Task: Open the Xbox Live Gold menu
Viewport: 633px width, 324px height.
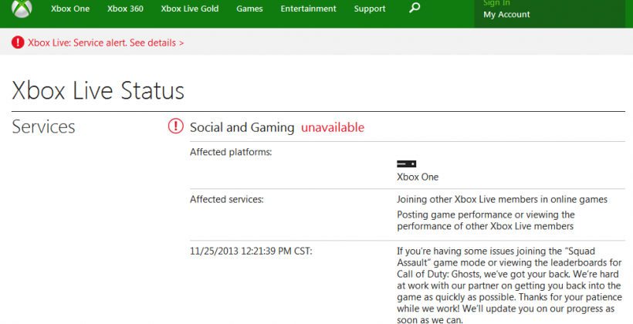Action: click(190, 8)
